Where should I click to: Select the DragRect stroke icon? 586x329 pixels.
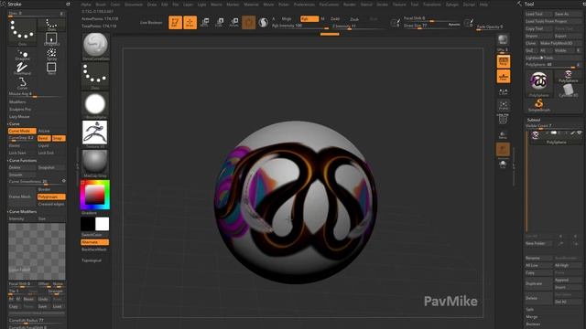(51, 38)
